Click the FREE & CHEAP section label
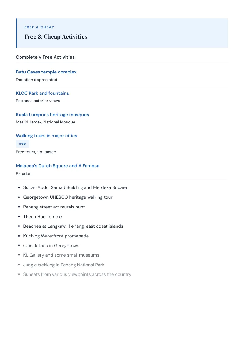244x345 pixels. (x=39, y=27)
